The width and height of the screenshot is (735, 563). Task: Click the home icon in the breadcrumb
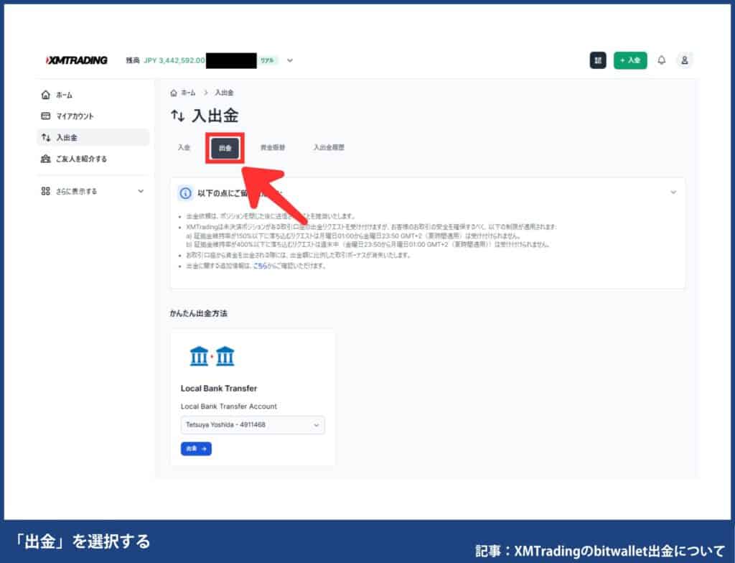pos(173,93)
